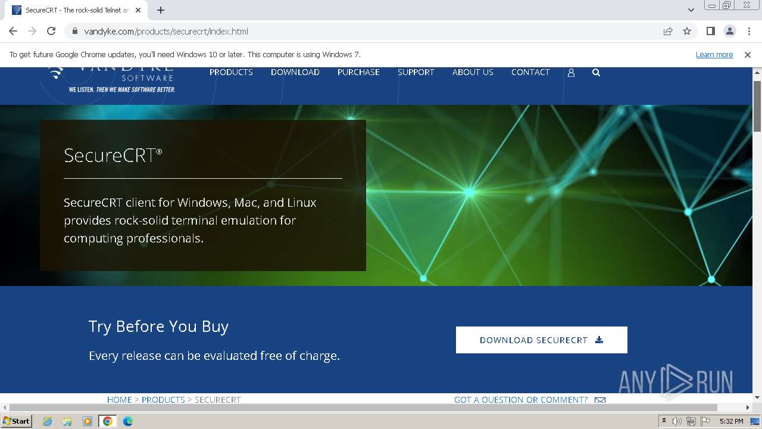Open volume speaker tray icon
This screenshot has width=762, height=429.
(x=676, y=421)
